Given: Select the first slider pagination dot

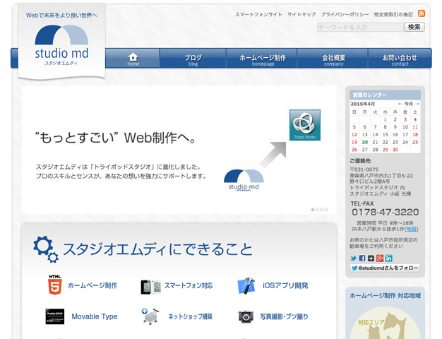Looking at the screenshot, I should [x=313, y=210].
